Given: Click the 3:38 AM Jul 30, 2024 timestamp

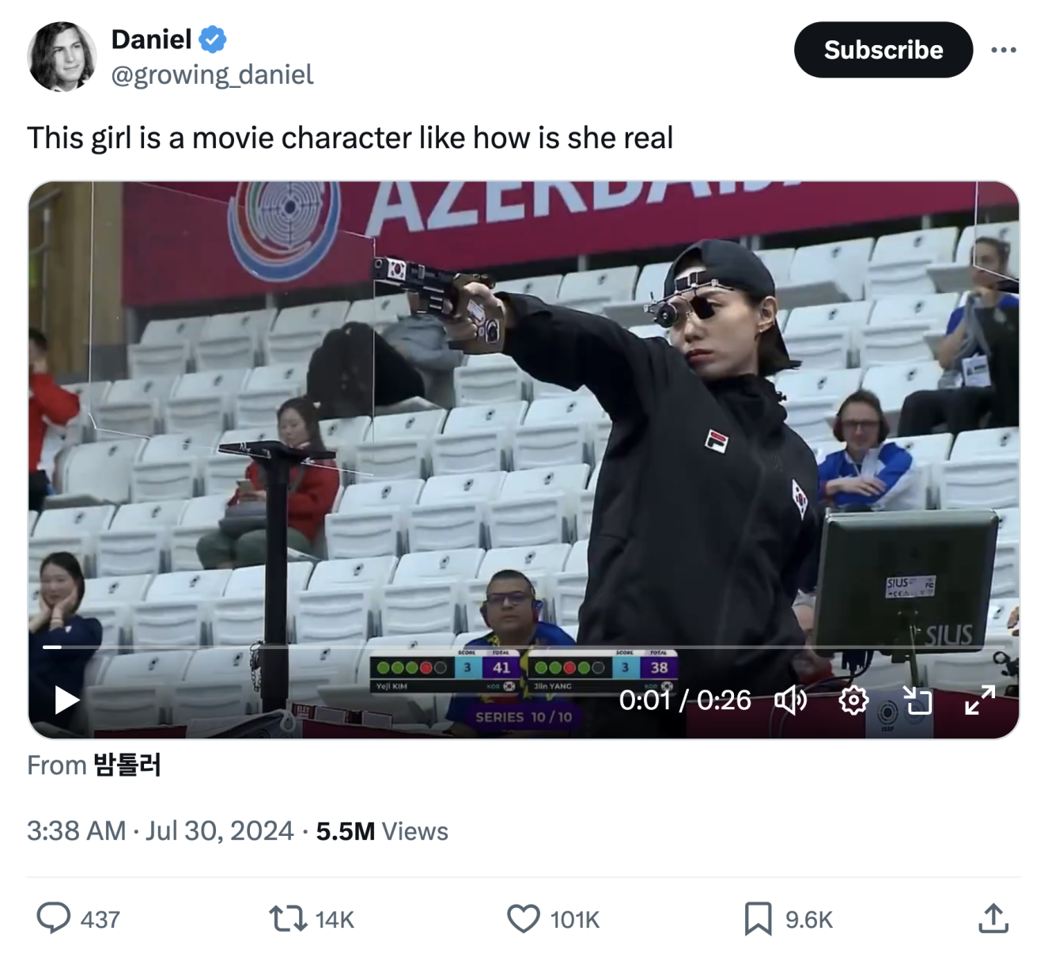Looking at the screenshot, I should coord(160,831).
